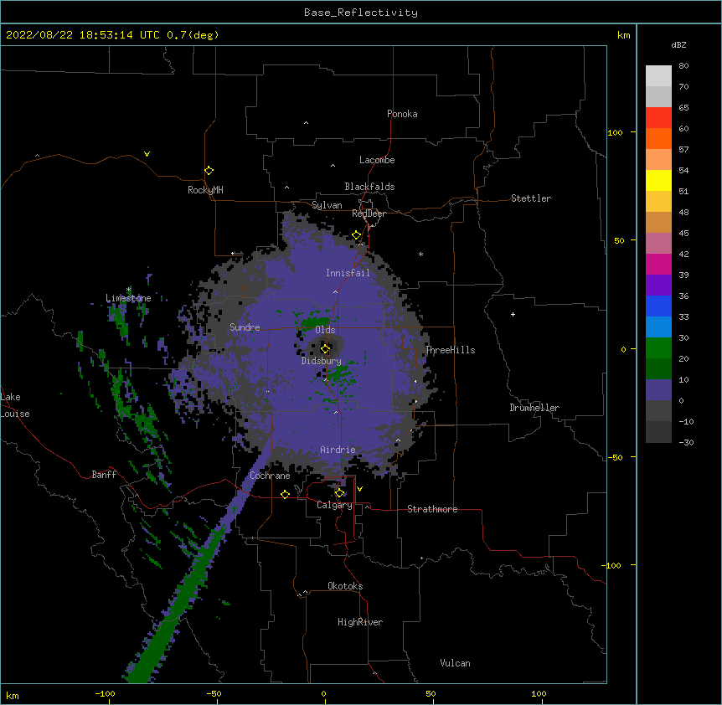The image size is (722, 705).
Task: Click the Stettler city label
Action: 531,198
